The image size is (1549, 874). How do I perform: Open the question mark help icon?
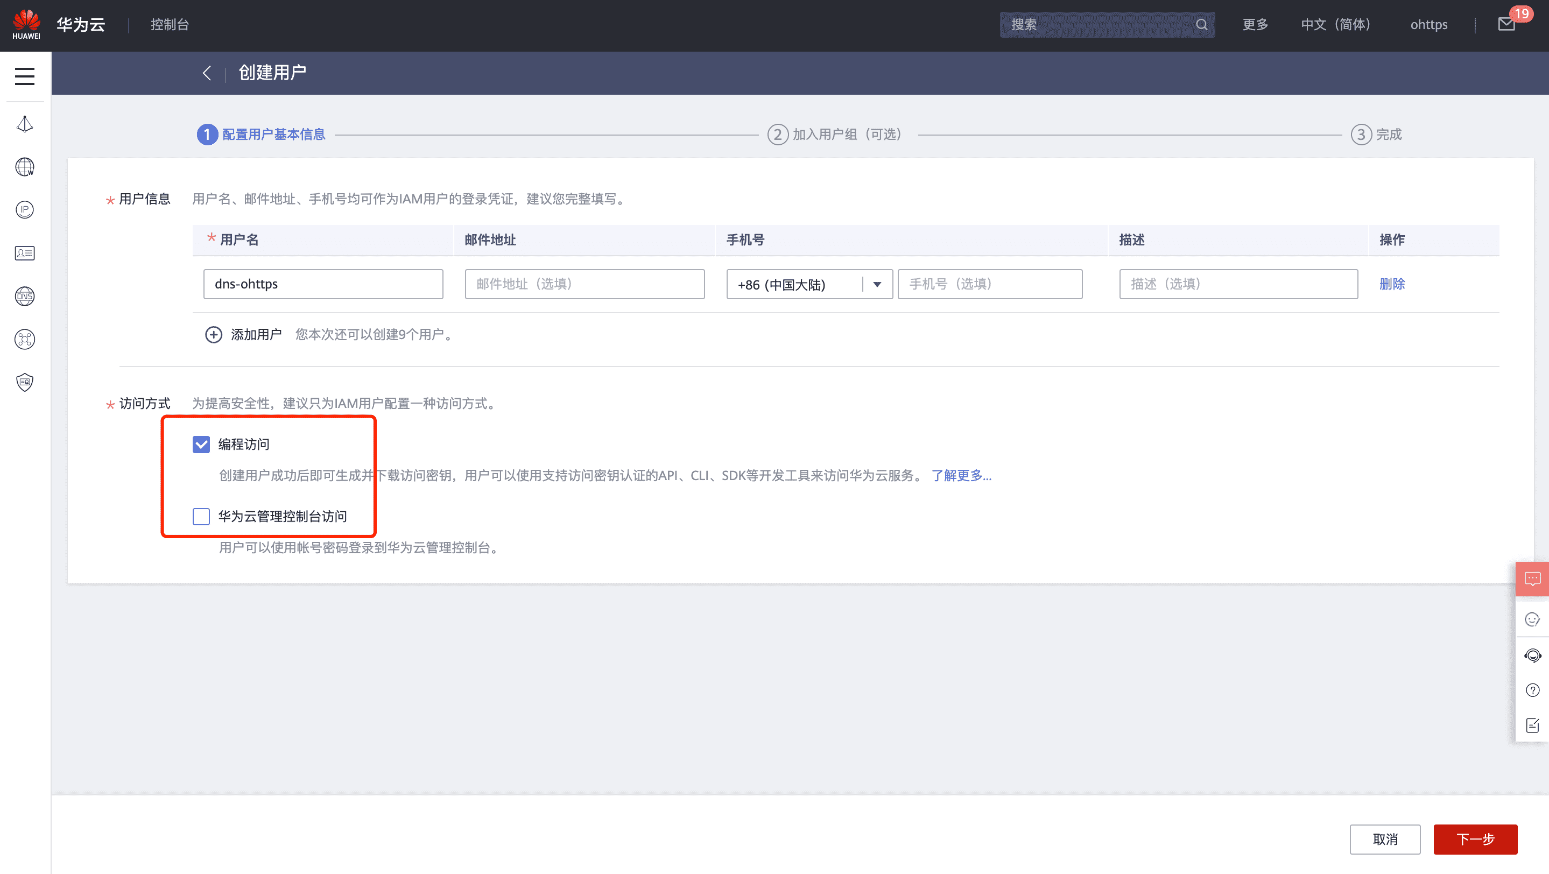(x=1532, y=690)
